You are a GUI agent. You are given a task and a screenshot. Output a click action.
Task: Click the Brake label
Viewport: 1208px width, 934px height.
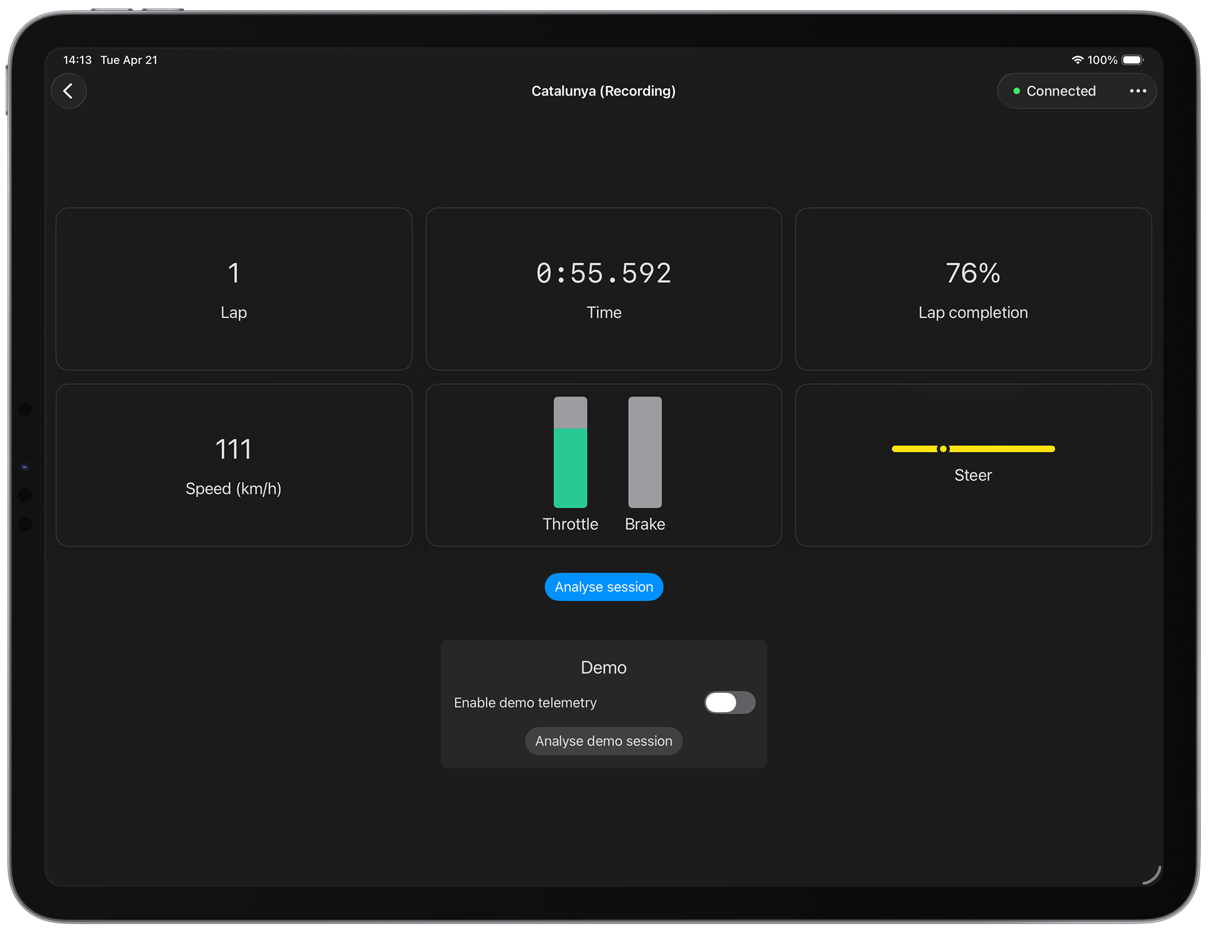tap(644, 524)
